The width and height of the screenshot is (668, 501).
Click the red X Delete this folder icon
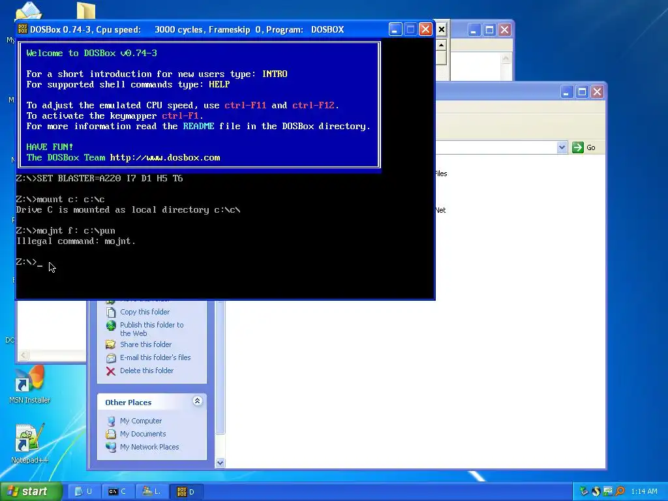coord(111,371)
